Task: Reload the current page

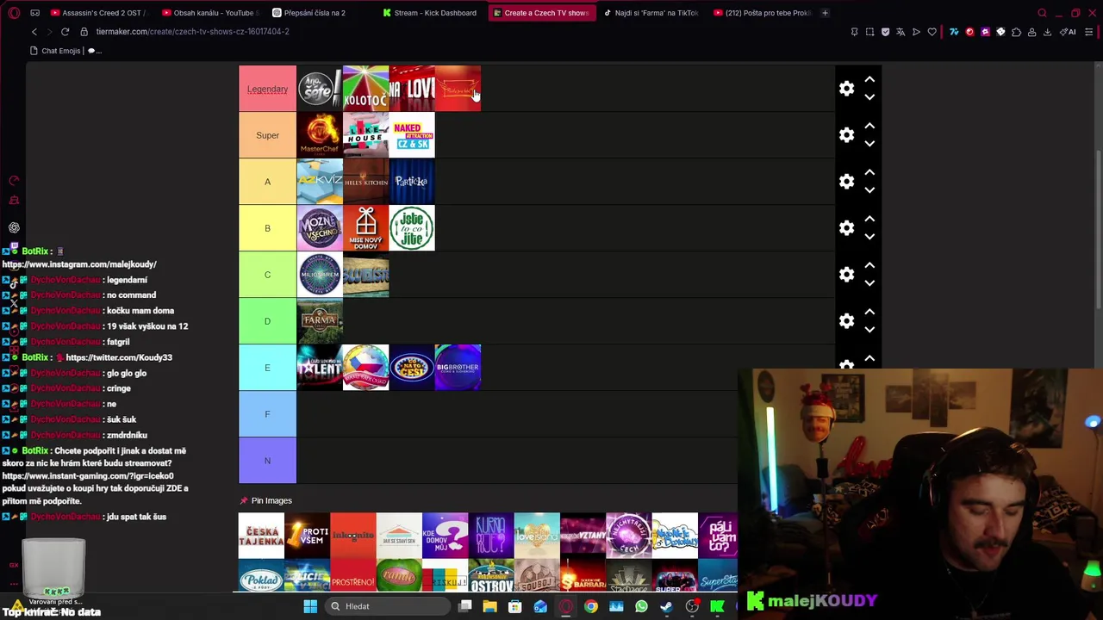Action: click(x=65, y=32)
